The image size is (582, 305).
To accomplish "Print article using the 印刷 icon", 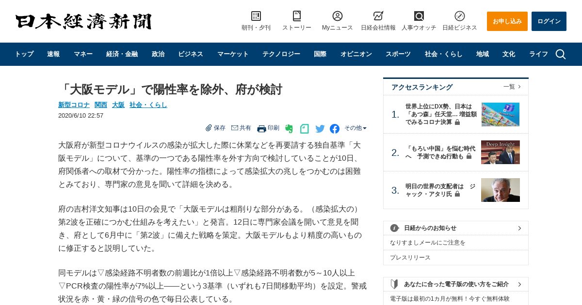I will click(261, 128).
